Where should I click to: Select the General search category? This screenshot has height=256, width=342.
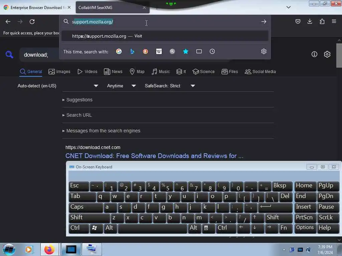pos(31,72)
